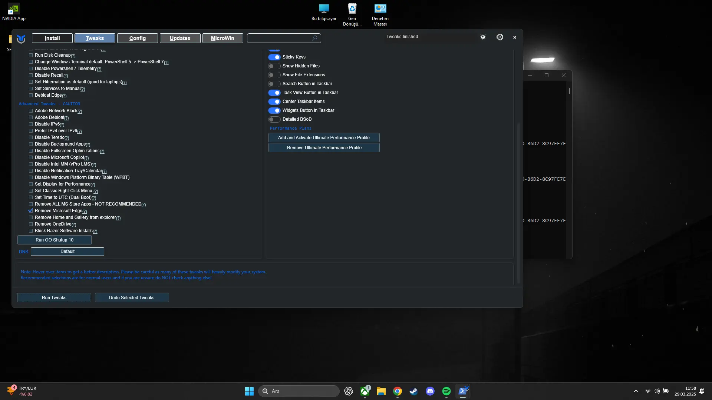Click the WinUtil window vertical scrollbar
Image resolution: width=712 pixels, height=400 pixels.
(x=519, y=203)
